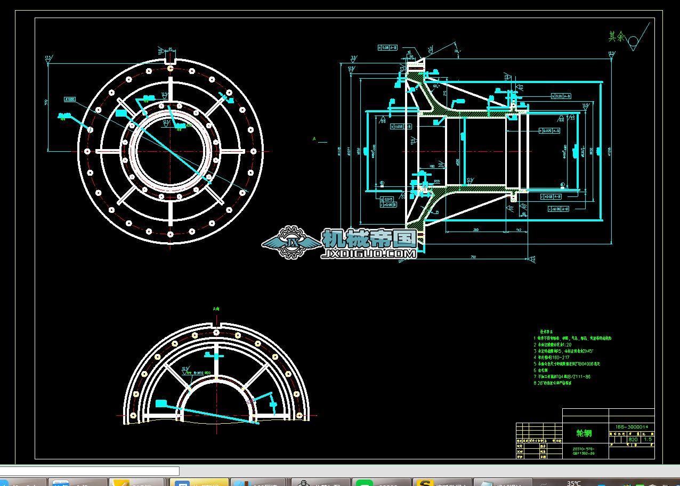The height and width of the screenshot is (486, 680).
Task: Select the 轮辋 title text in title block
Action: pos(585,433)
